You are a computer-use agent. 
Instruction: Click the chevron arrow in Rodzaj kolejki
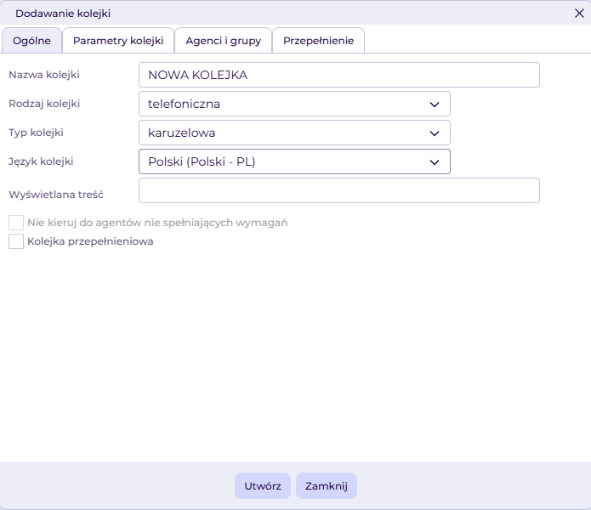coord(435,105)
